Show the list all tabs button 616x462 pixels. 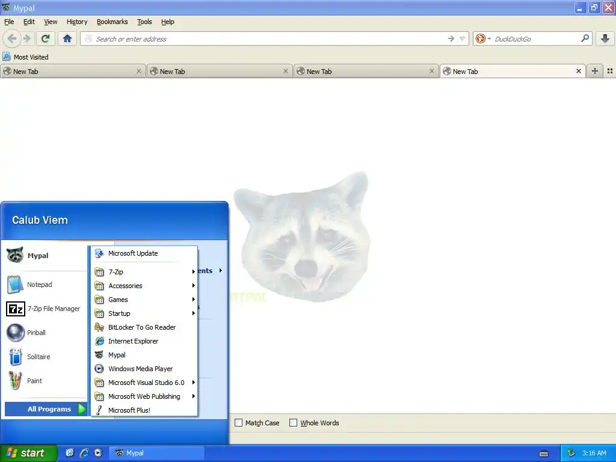[610, 71]
